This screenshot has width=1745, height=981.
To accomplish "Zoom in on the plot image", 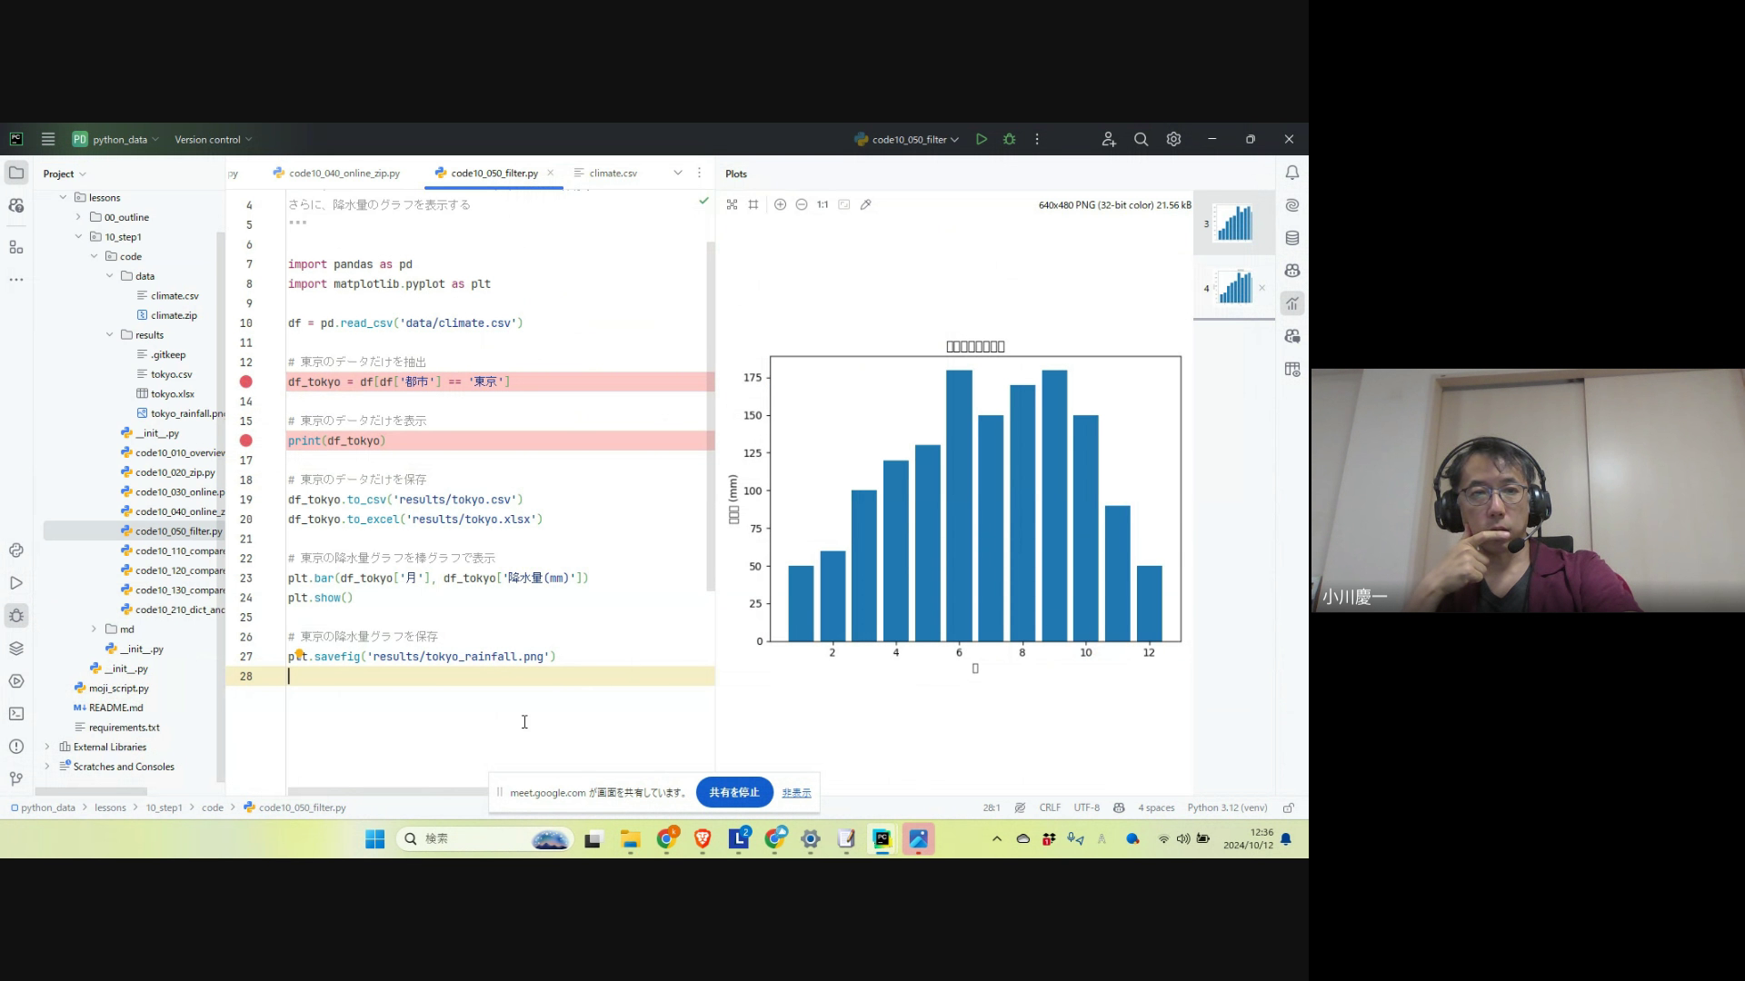I will point(780,204).
